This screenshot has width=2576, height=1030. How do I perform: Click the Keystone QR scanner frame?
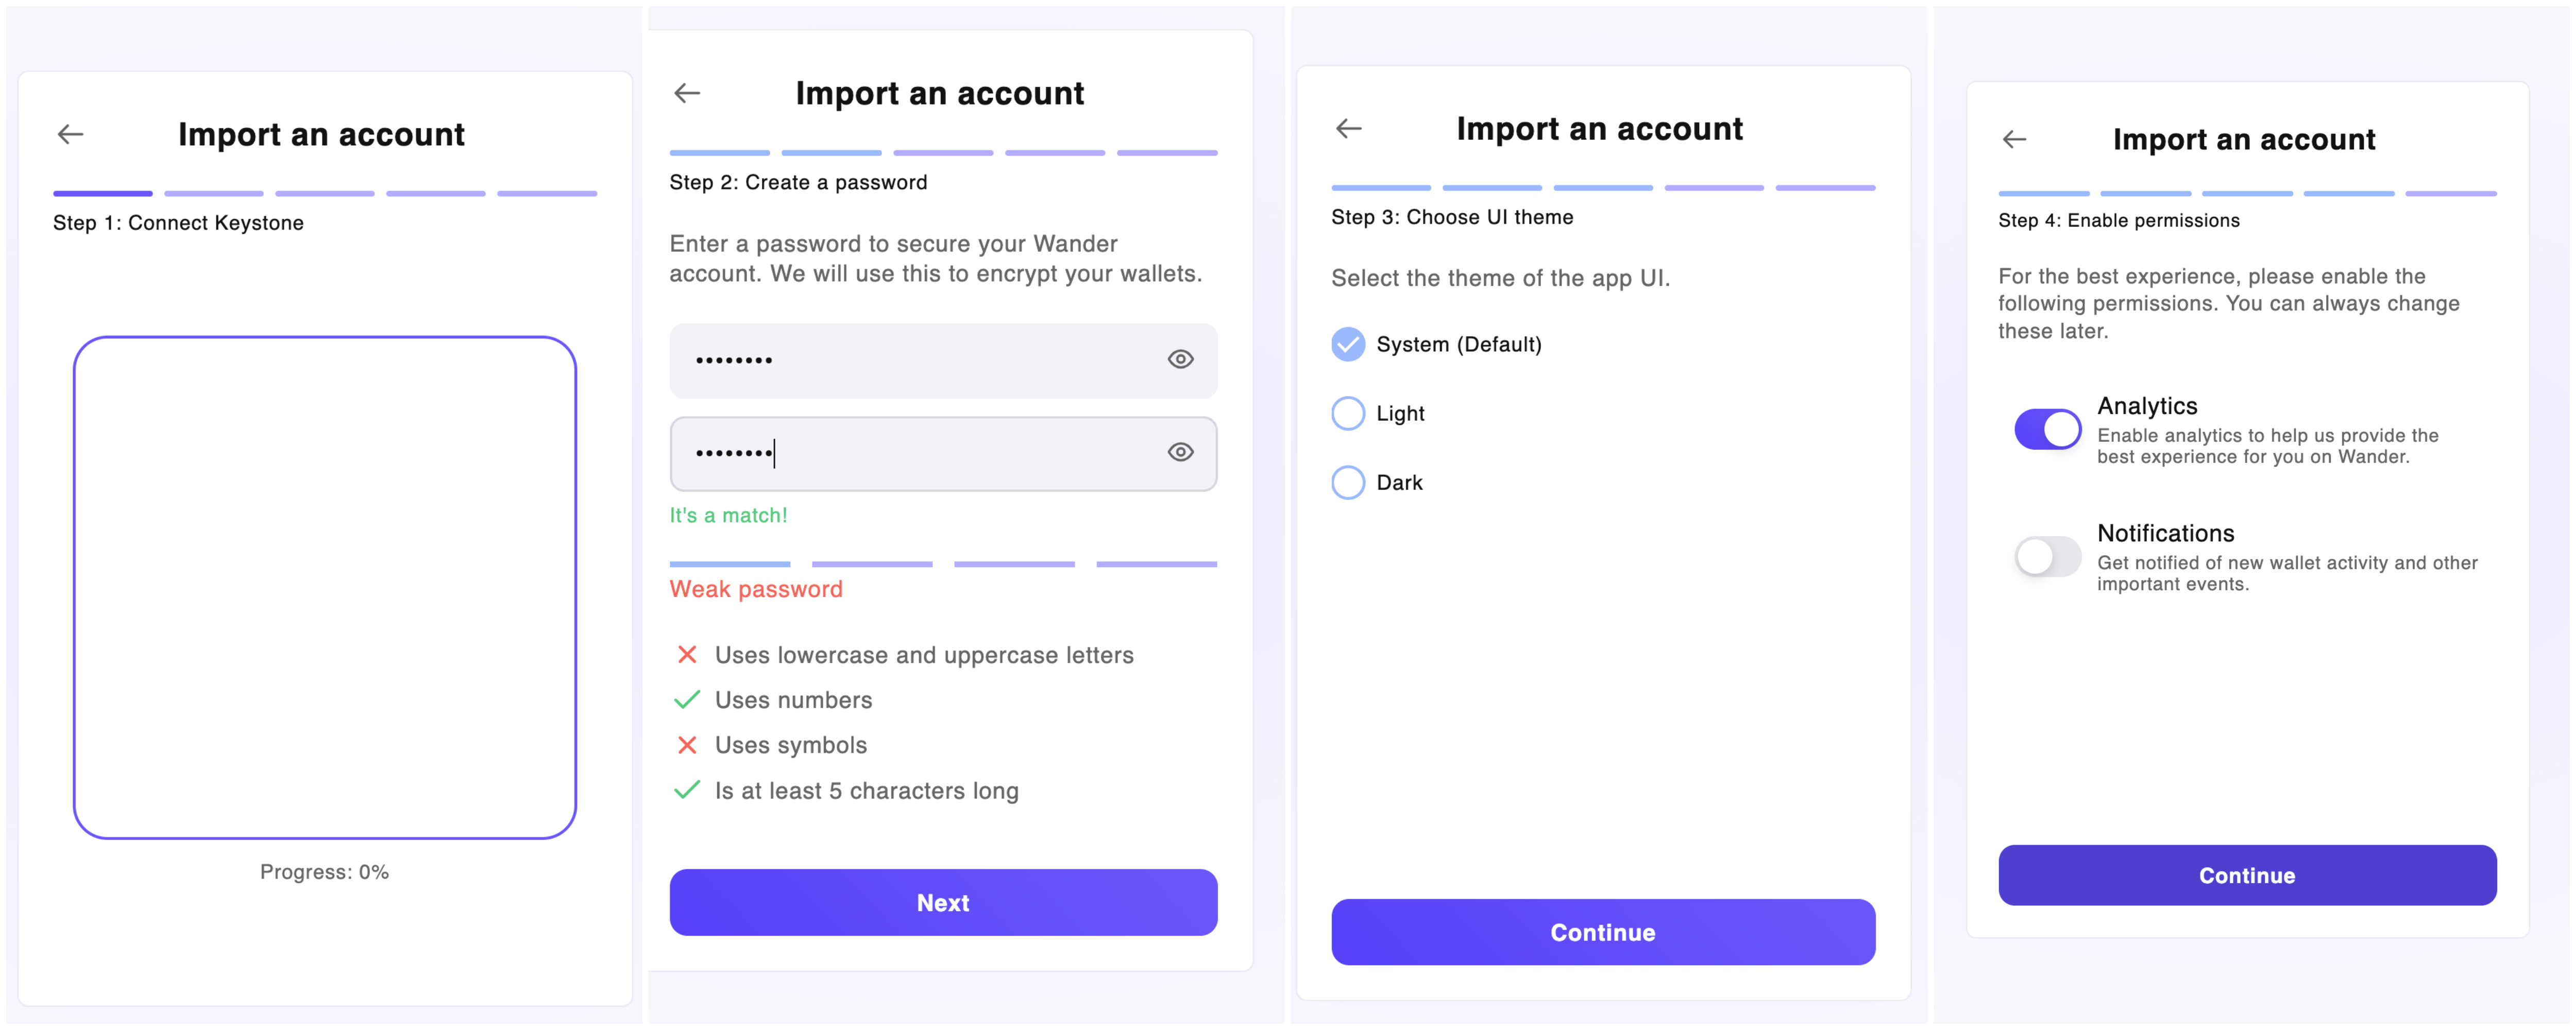pyautogui.click(x=325, y=587)
